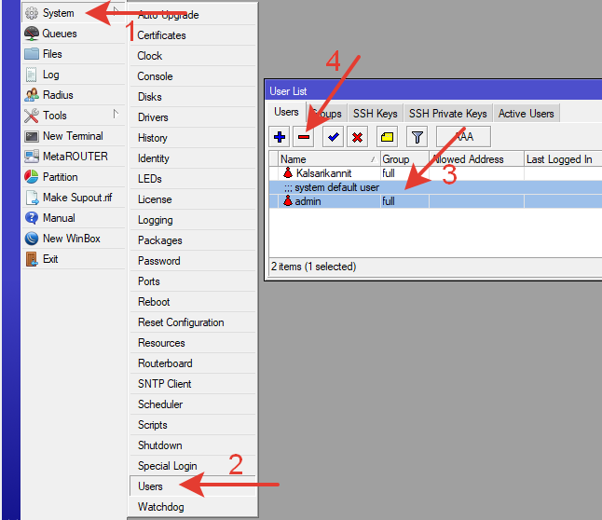
Task: Click the AAA button
Action: coord(464,137)
